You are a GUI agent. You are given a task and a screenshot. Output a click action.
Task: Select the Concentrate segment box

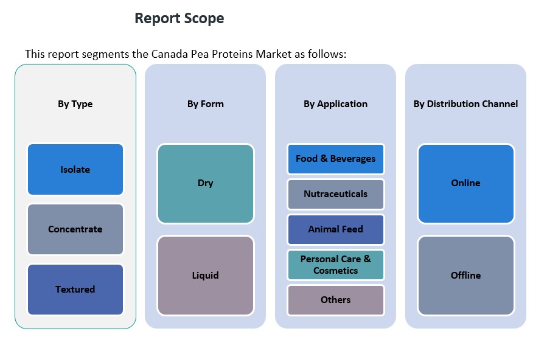point(75,229)
